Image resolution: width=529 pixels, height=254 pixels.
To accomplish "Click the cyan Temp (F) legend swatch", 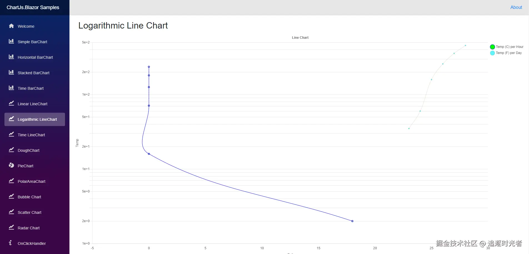I will click(x=492, y=53).
